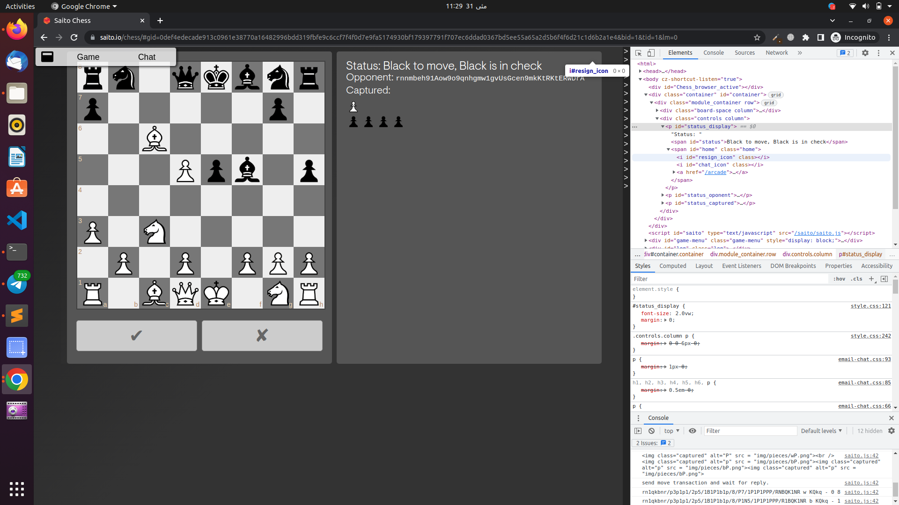
Task: Expand the status_opponent paragraph node
Action: [663, 195]
